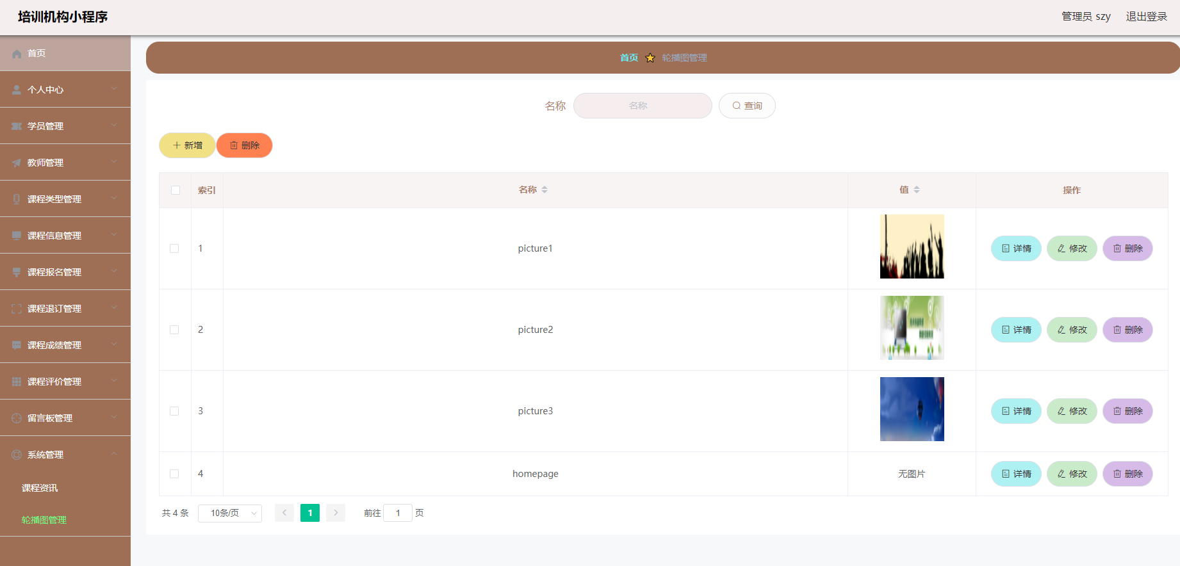Click the home icon beside 首页 in sidebar
This screenshot has height=566, width=1180.
pos(17,54)
